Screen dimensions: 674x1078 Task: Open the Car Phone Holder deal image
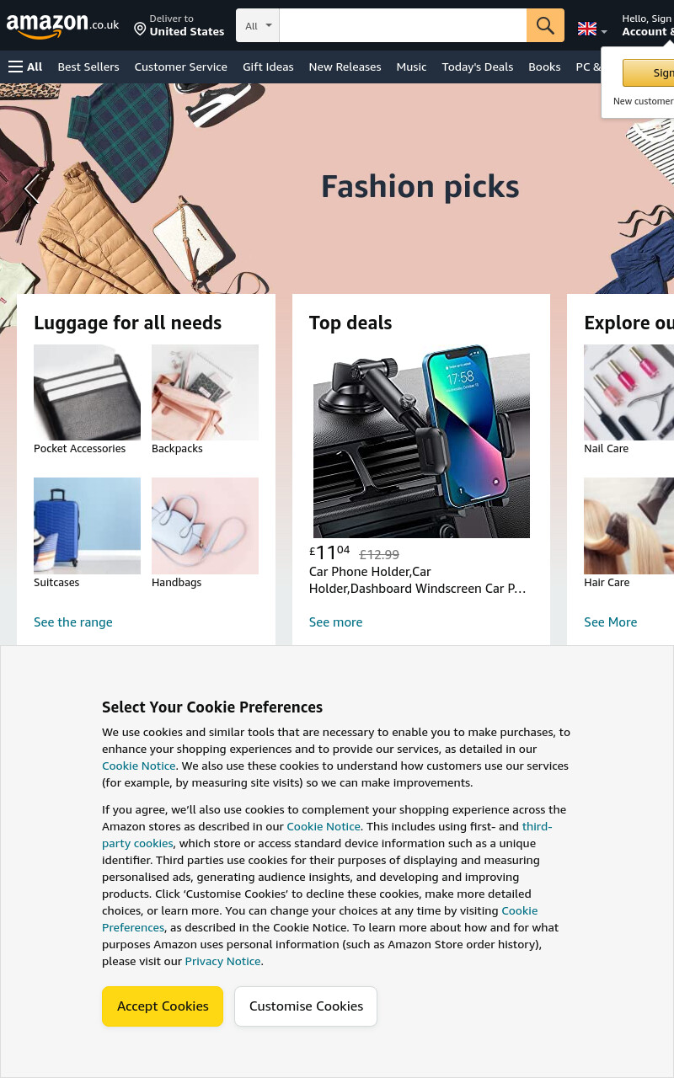click(x=421, y=441)
